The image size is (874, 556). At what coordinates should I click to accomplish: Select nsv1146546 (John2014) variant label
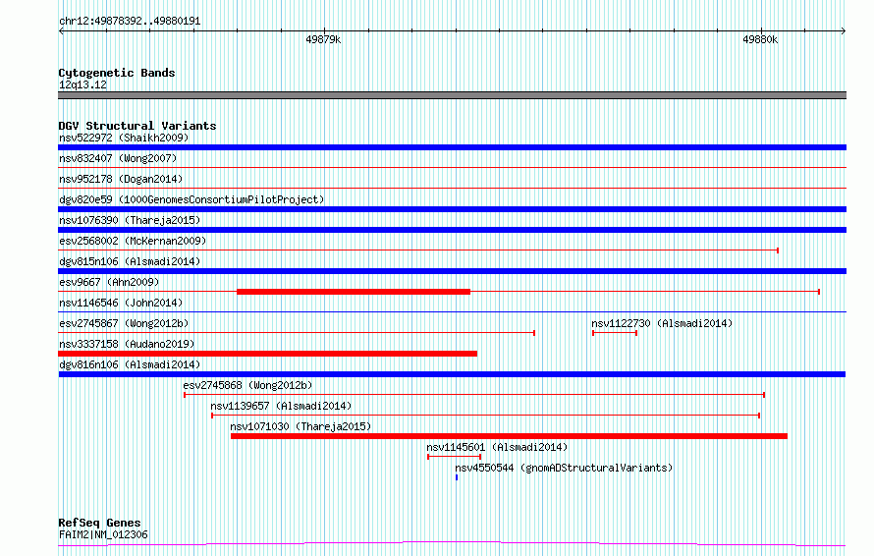tap(121, 303)
